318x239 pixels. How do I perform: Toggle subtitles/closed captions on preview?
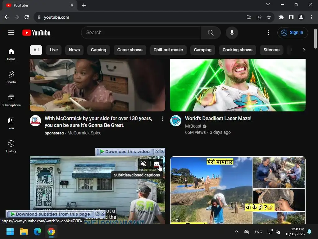point(157,164)
